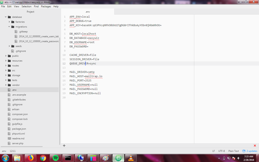The height and width of the screenshot is (162, 259).
Task: Expand the vendor folder chevron
Action: point(6,85)
